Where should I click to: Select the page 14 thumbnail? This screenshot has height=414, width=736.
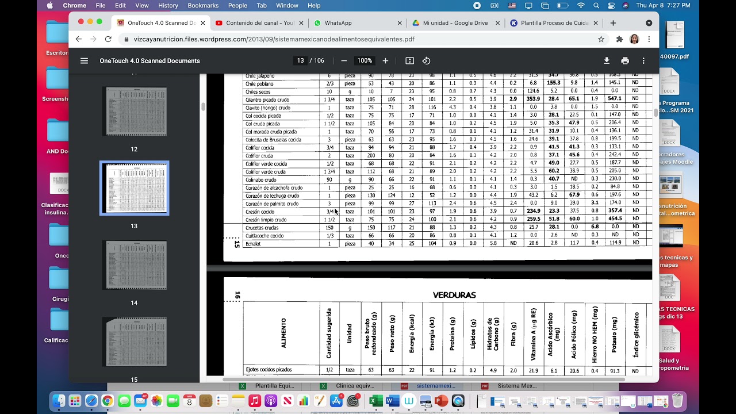click(x=134, y=265)
